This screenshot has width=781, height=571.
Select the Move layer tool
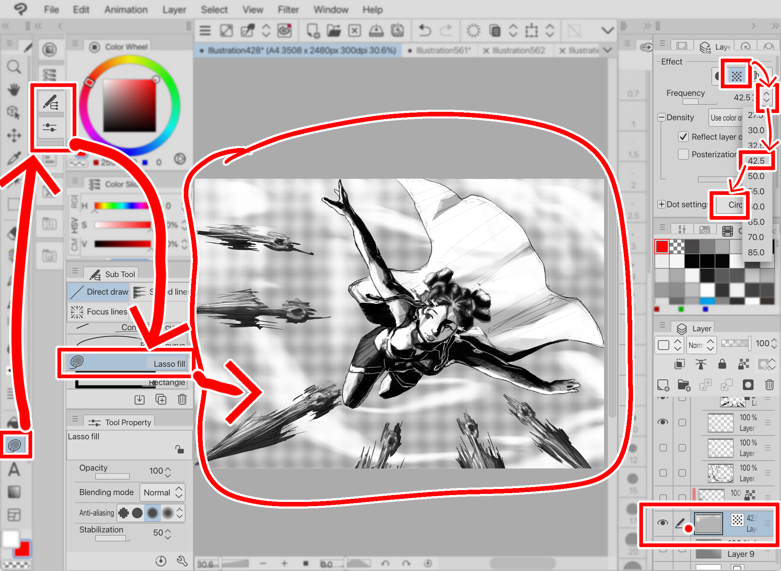(x=14, y=135)
